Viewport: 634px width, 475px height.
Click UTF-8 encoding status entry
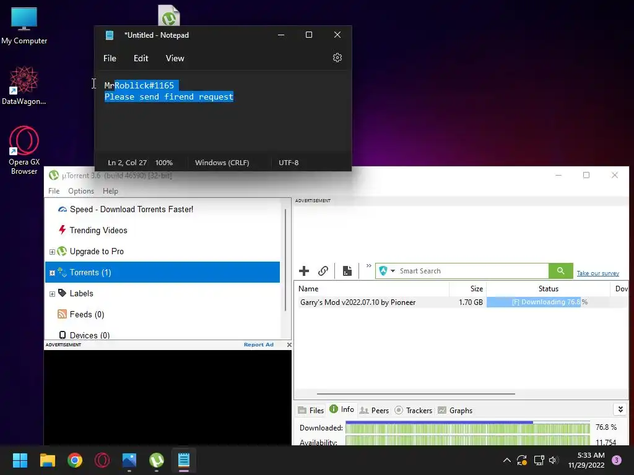(289, 163)
